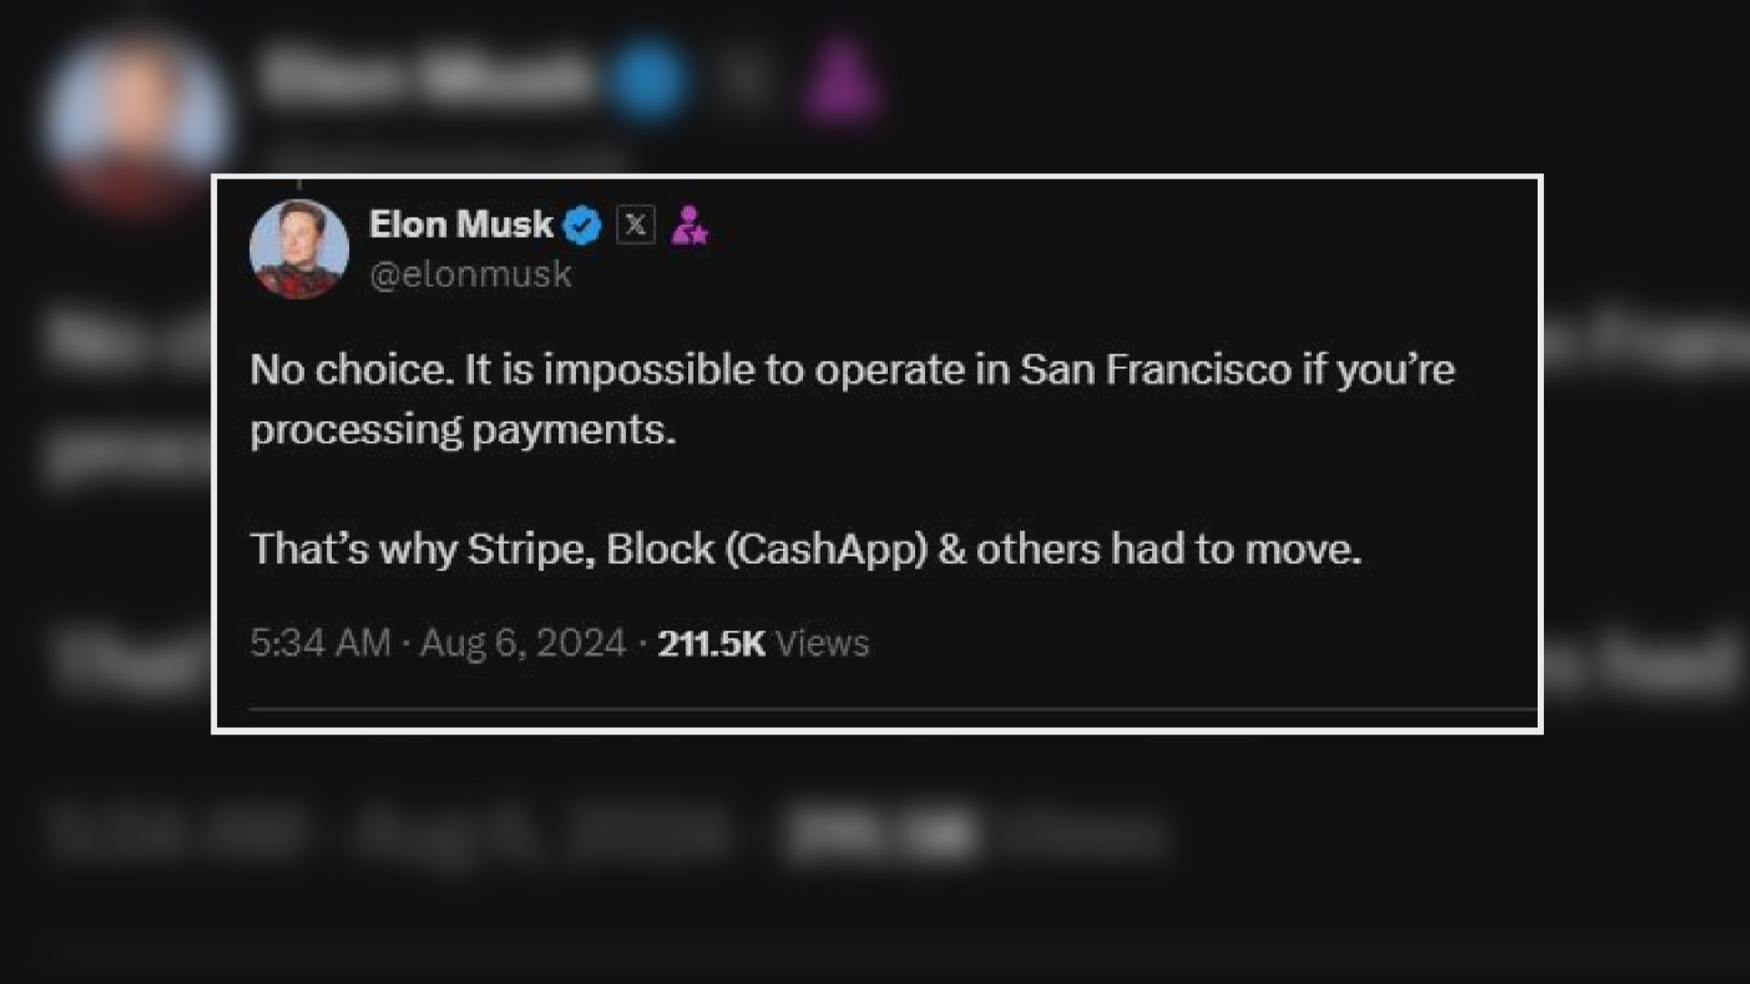
Task: Select the "Aug 6, 2024" date
Action: click(x=523, y=643)
